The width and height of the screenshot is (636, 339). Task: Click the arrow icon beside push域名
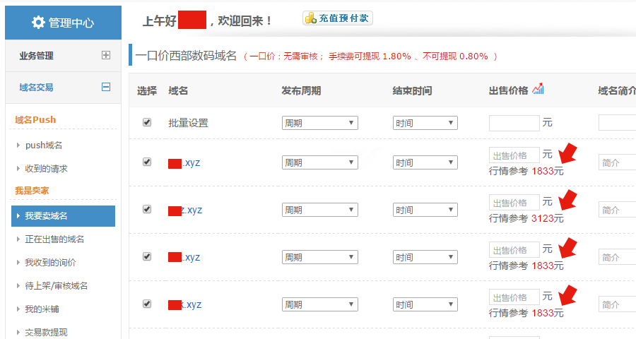pos(18,145)
